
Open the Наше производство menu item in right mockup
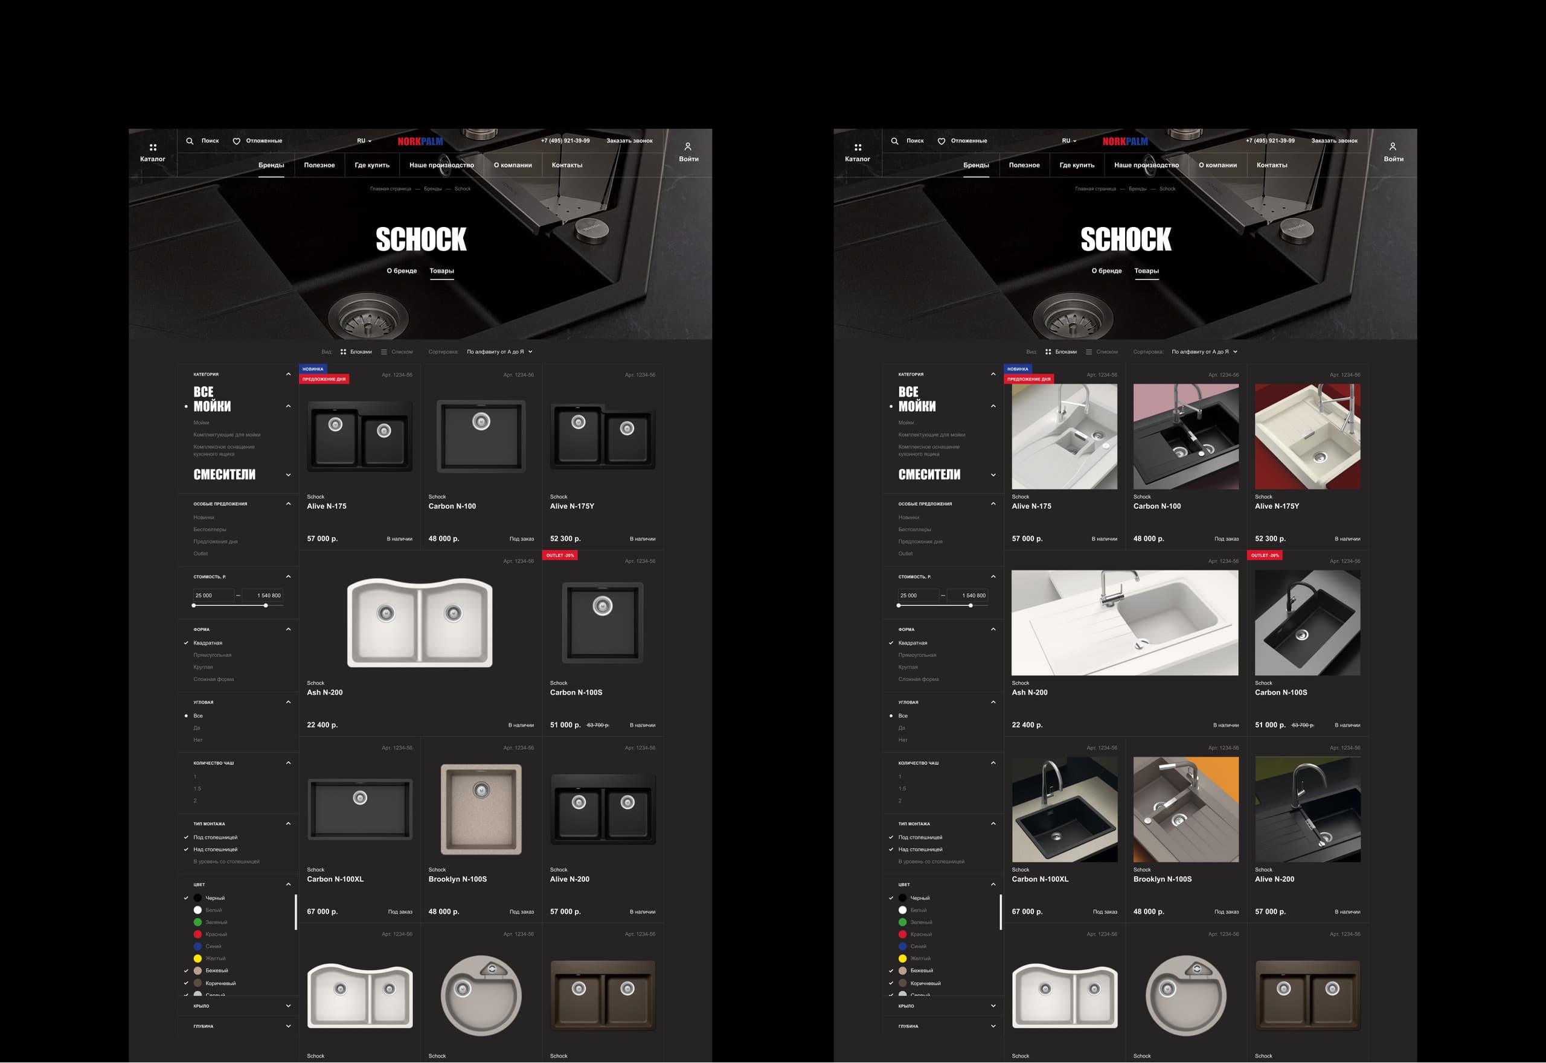pos(1146,165)
